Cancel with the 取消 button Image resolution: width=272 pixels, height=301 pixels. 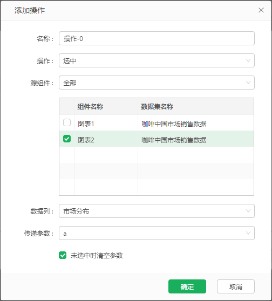[x=236, y=286]
